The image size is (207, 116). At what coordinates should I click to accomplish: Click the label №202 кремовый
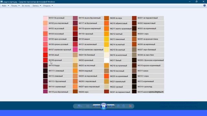tap(86, 60)
